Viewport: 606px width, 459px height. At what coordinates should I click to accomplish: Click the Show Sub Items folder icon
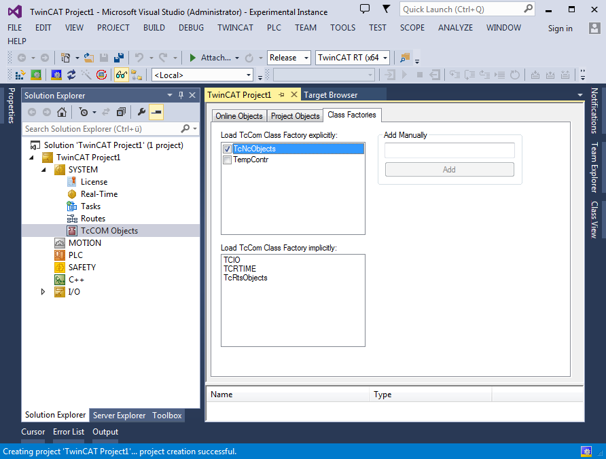coord(137,75)
